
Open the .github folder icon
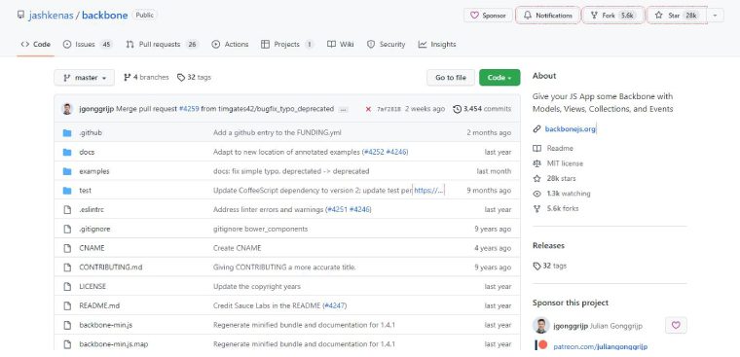pos(67,133)
